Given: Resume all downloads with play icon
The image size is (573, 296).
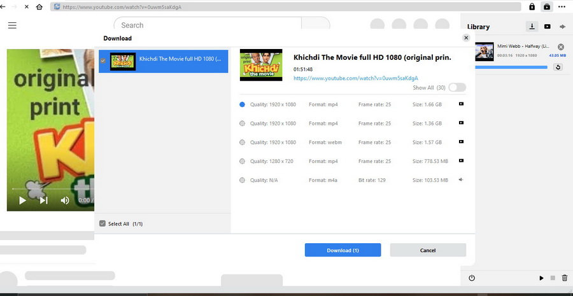Looking at the screenshot, I should (x=541, y=278).
